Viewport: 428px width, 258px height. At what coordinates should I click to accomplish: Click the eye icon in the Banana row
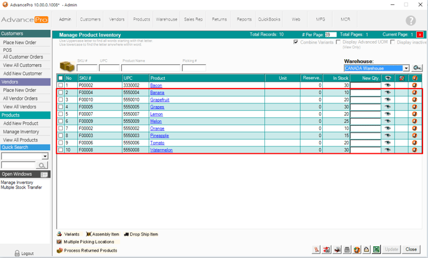point(388,92)
